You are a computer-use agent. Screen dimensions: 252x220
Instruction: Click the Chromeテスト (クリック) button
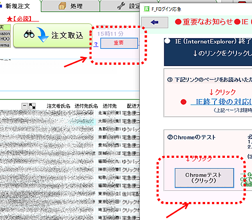tap(204, 178)
